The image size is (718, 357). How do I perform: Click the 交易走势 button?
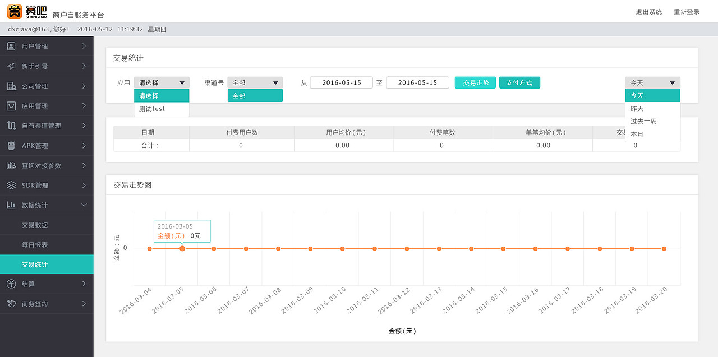click(476, 83)
